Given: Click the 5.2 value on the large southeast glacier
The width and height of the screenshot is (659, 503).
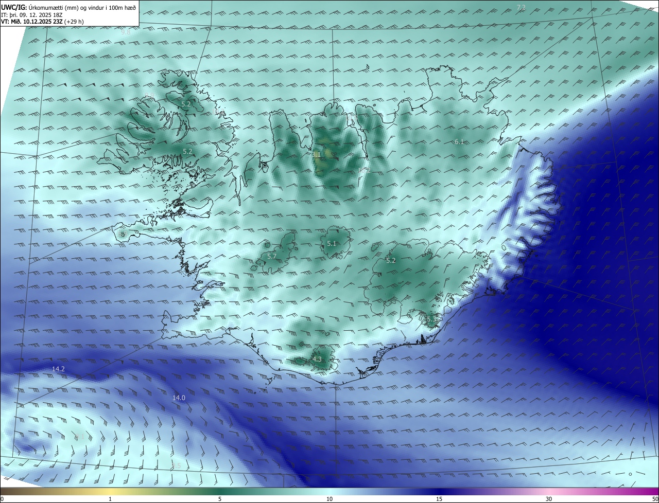Looking at the screenshot, I should point(391,261).
